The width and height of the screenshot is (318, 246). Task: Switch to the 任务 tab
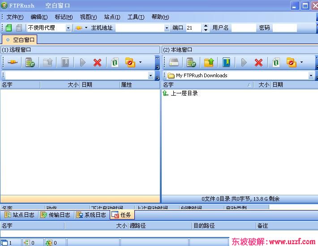122,215
